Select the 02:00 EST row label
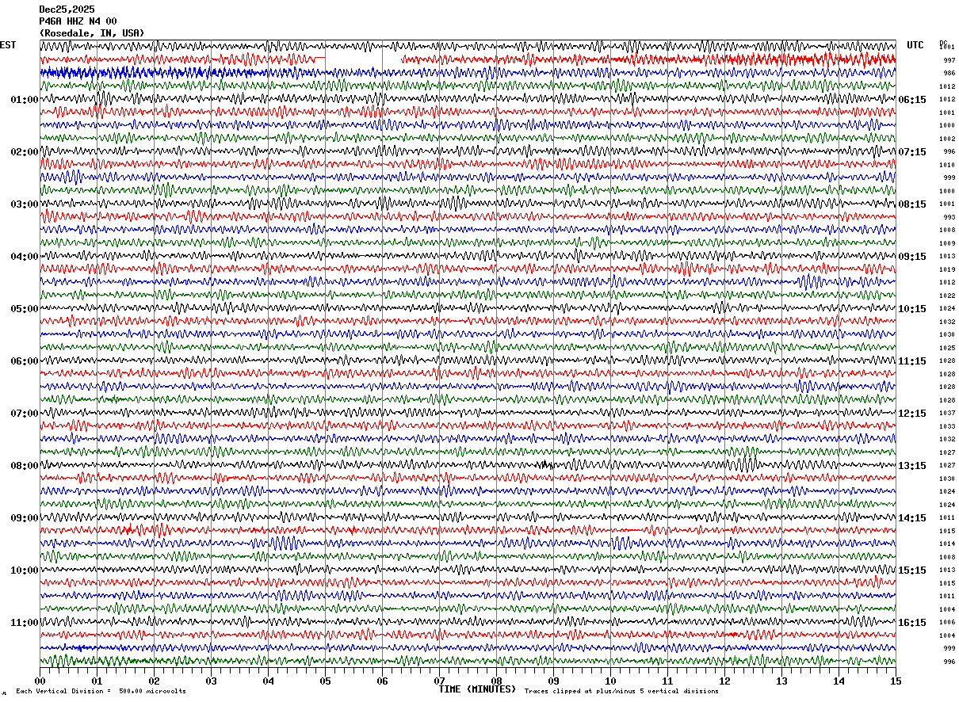Viewport: 959px width, 702px height. click(25, 152)
